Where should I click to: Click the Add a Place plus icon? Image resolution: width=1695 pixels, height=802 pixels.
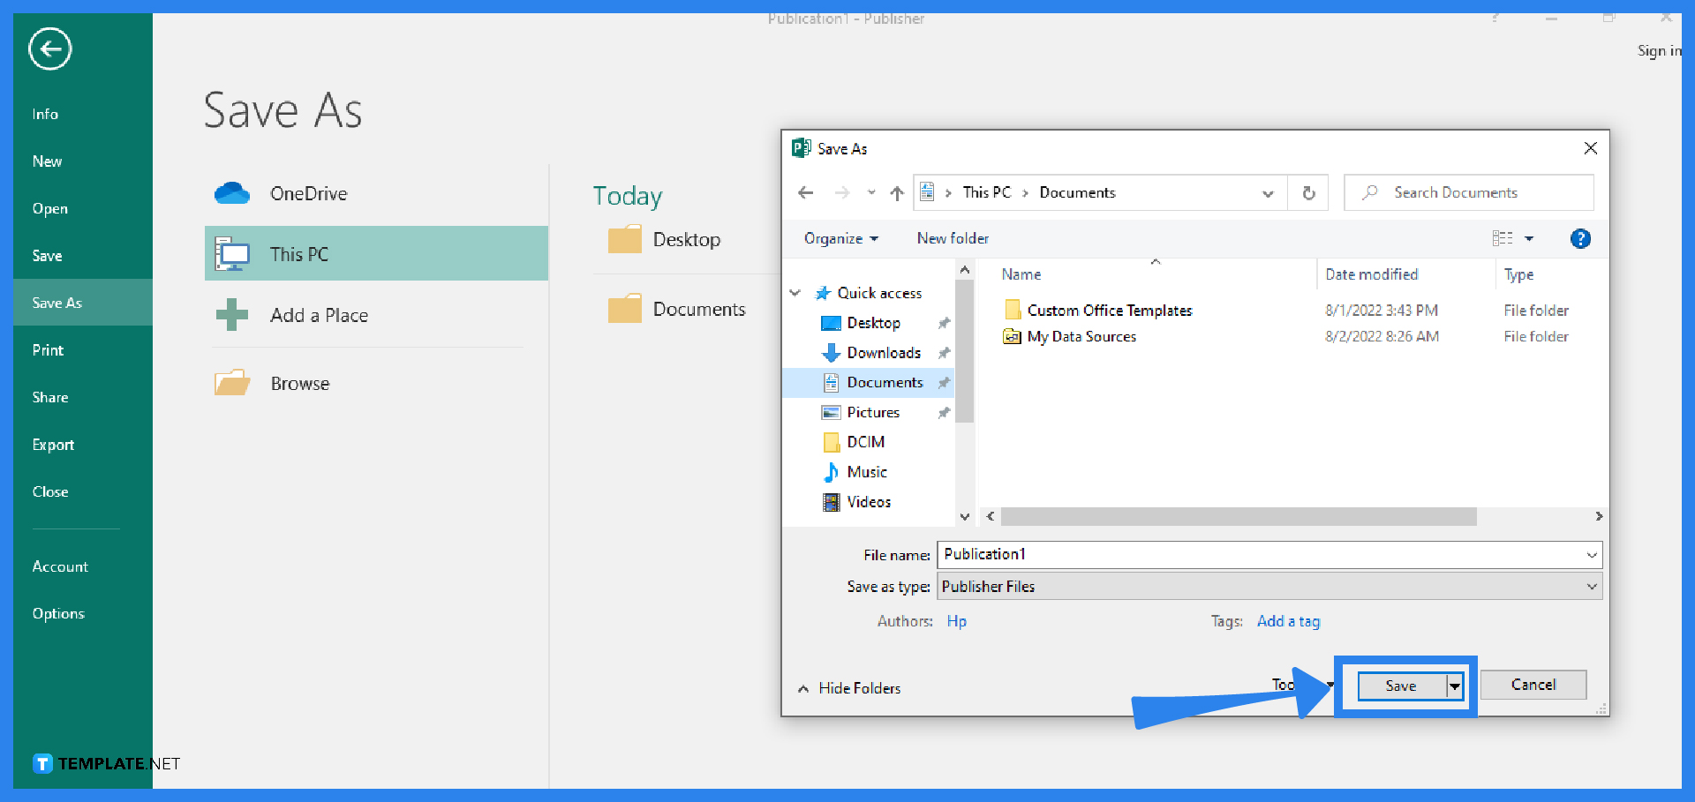pos(232,315)
